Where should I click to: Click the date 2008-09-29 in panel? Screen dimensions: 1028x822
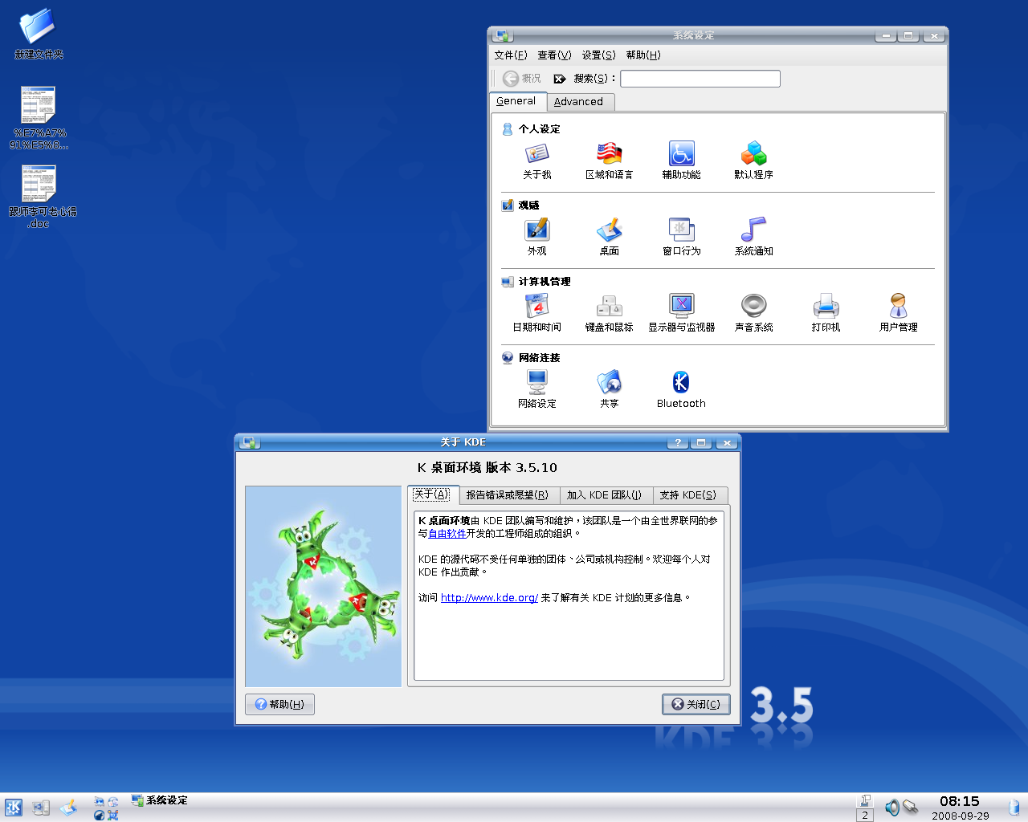(x=961, y=816)
